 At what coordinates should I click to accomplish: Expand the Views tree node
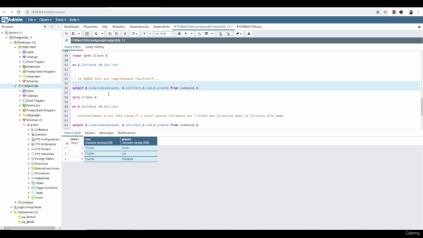28,198
